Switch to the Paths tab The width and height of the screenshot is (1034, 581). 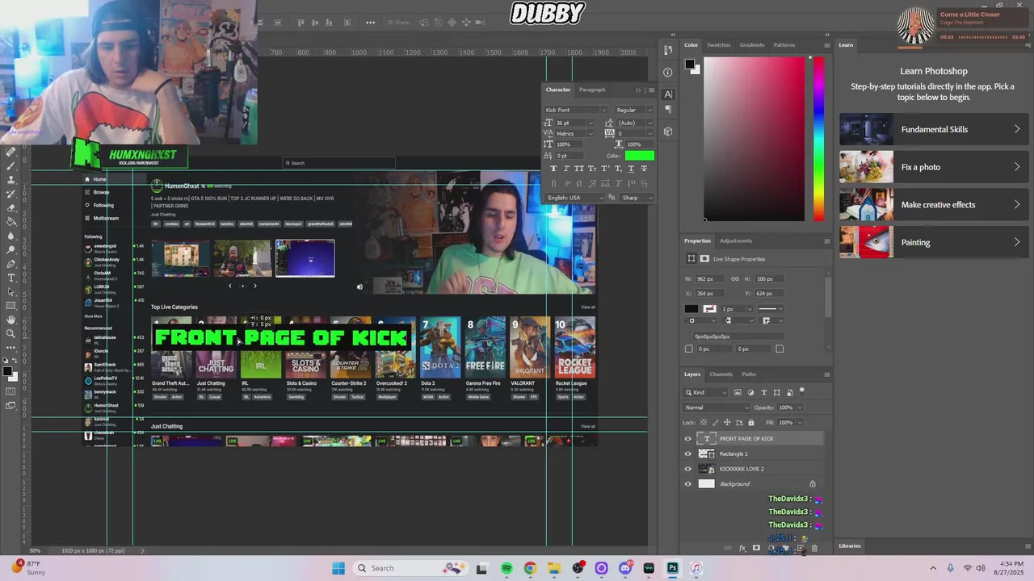pos(749,374)
